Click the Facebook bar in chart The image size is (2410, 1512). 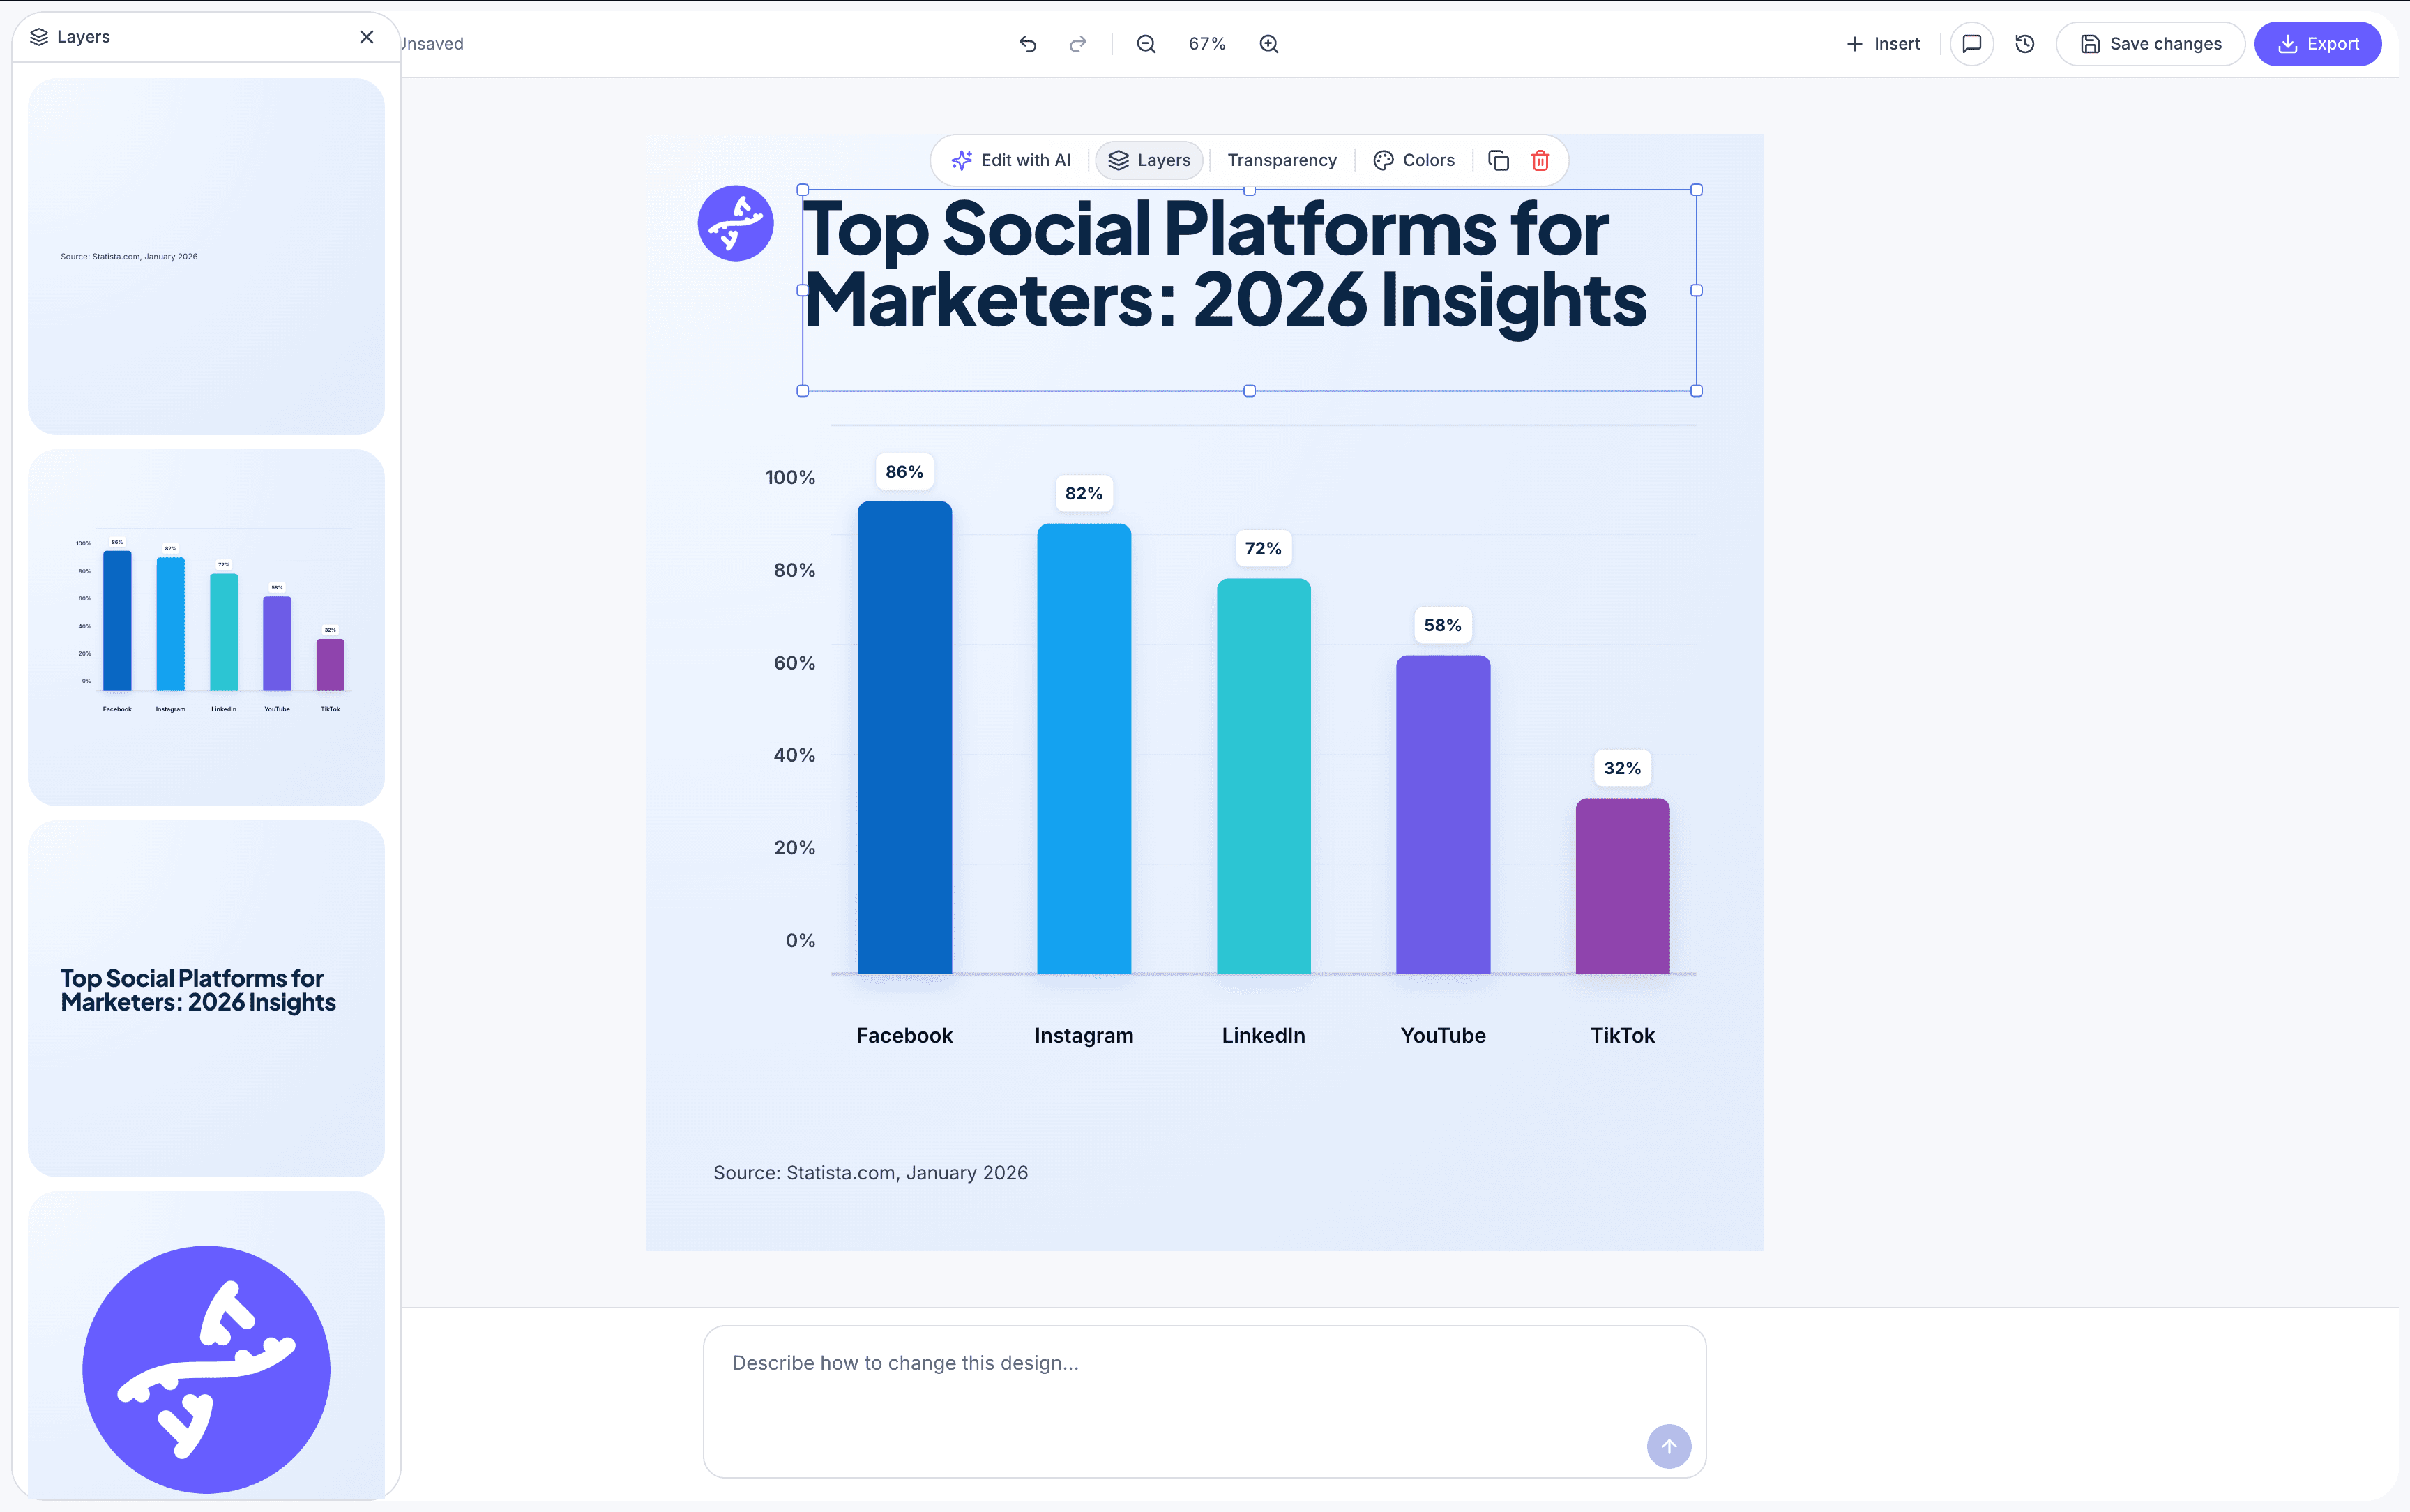pyautogui.click(x=904, y=737)
